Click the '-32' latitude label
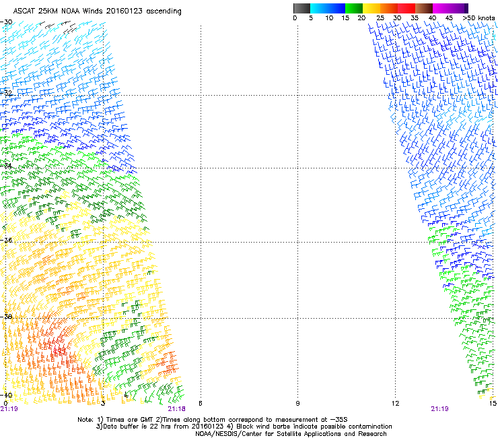This screenshot has height=438, width=498. [6, 93]
